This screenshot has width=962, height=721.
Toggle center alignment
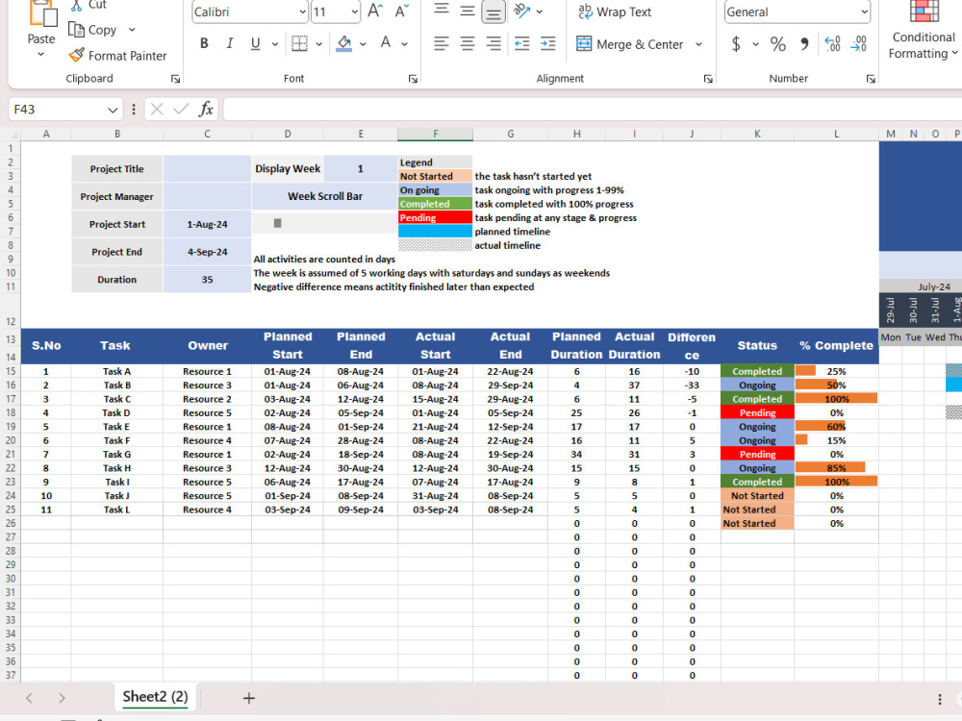(x=467, y=43)
